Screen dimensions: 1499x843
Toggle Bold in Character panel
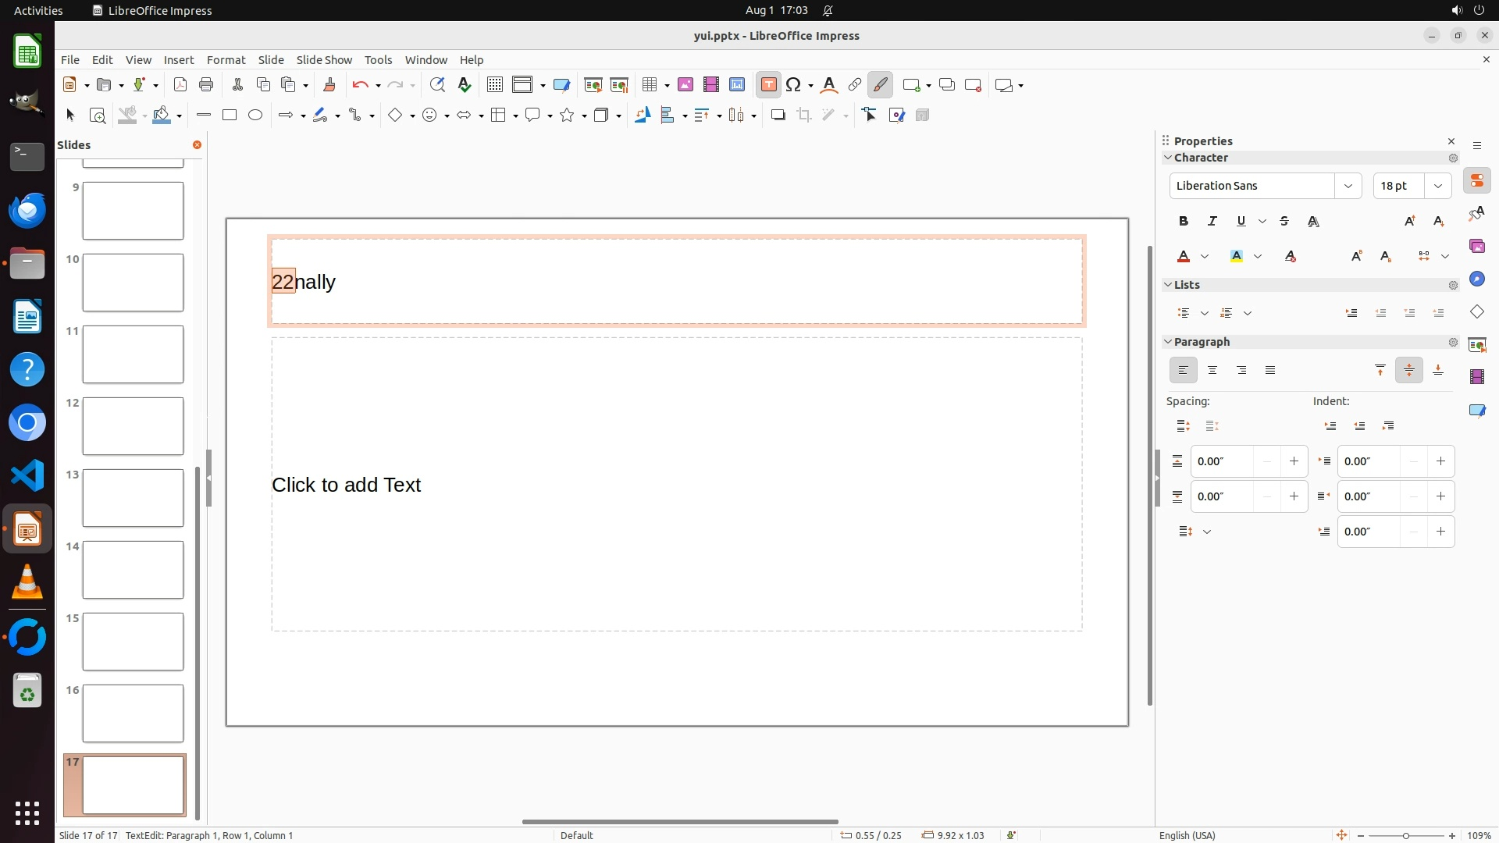pos(1184,222)
